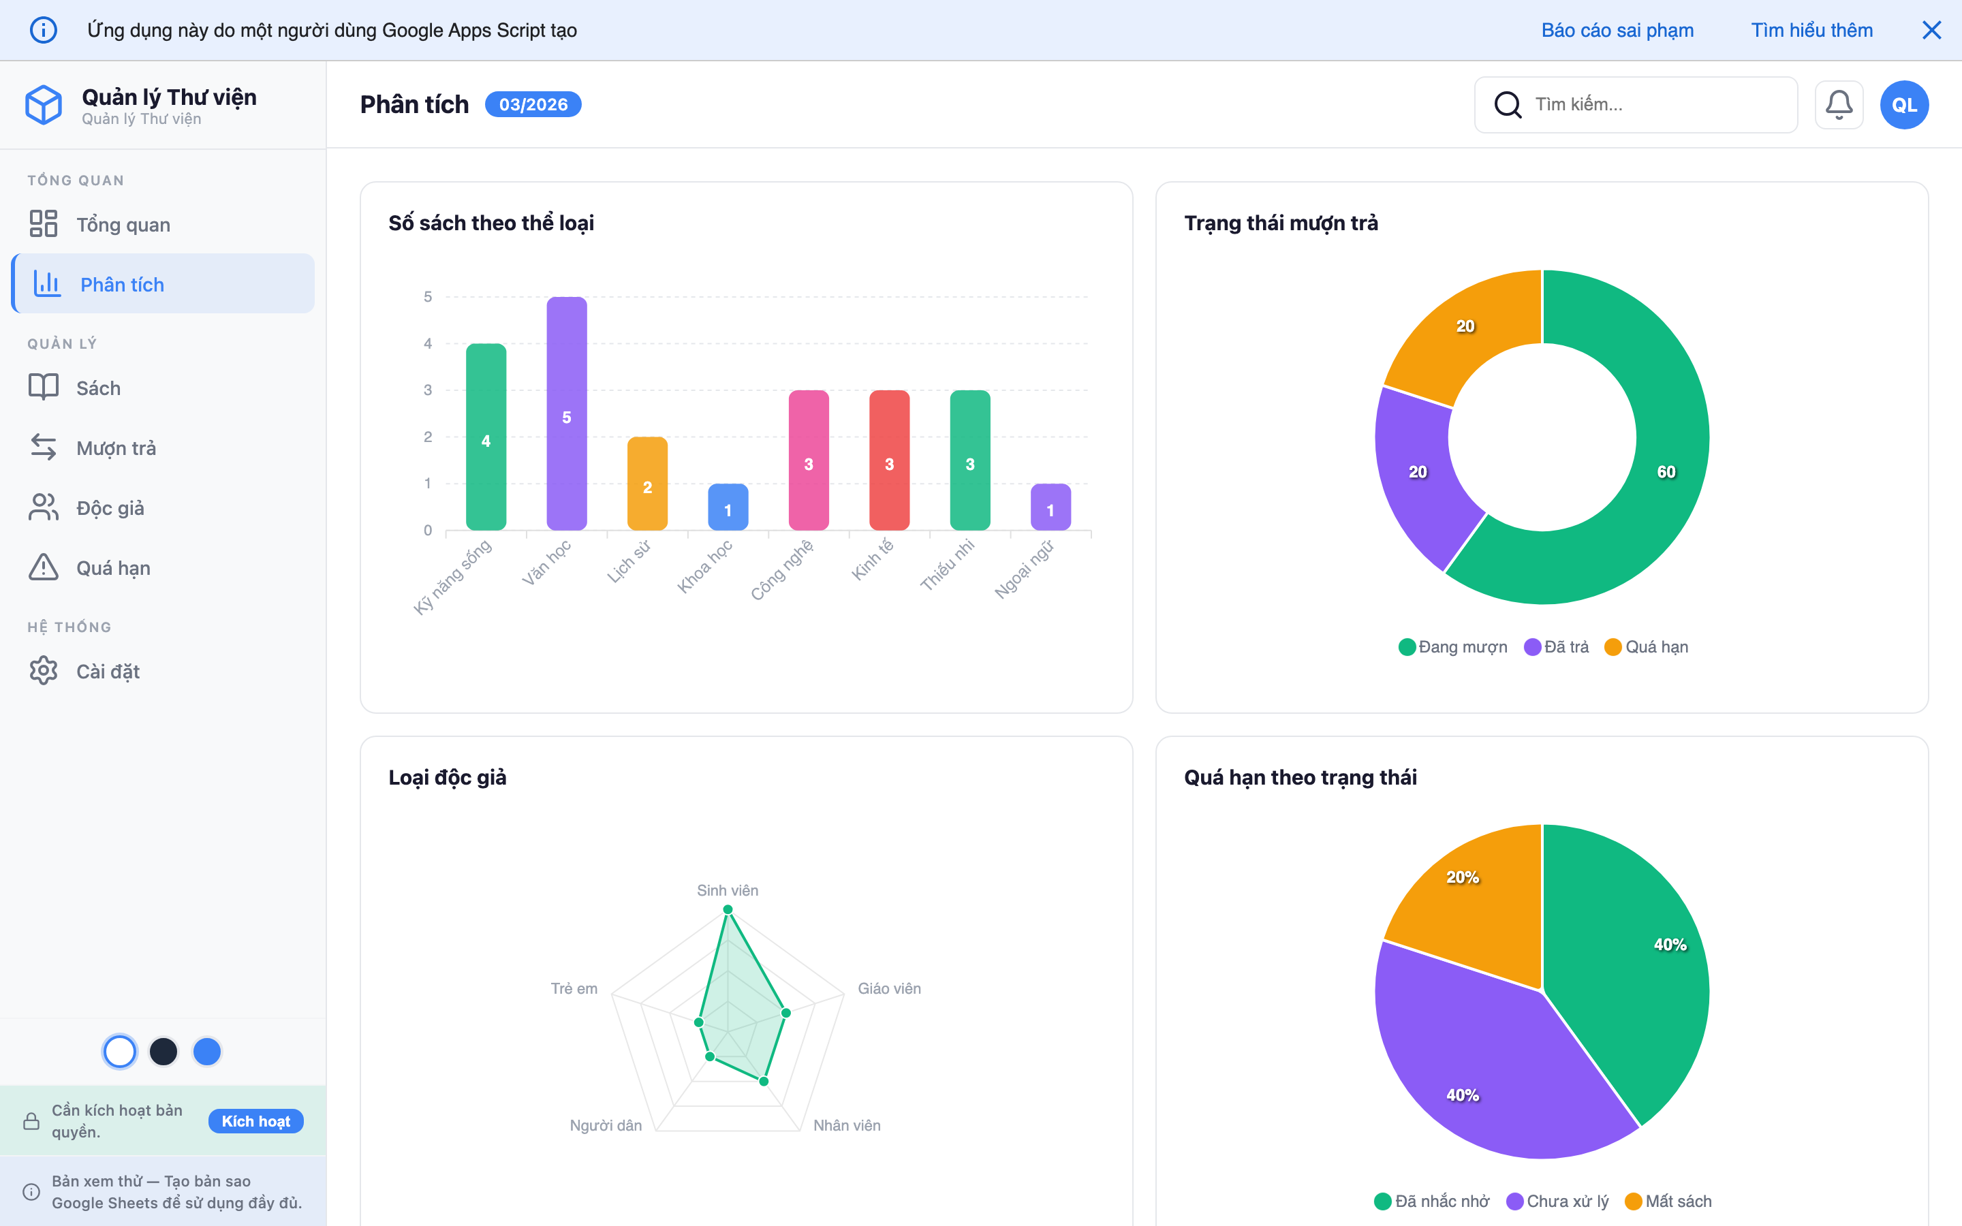
Task: Toggle Đang mượn legend in donut chart
Action: [x=1453, y=647]
